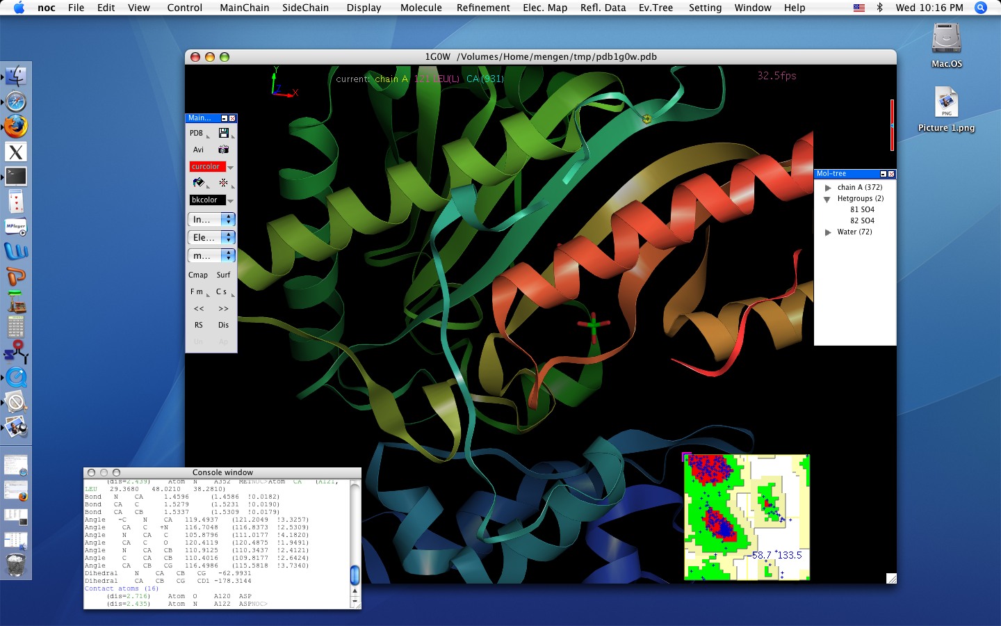The height and width of the screenshot is (626, 1001).
Task: Open the F m submenu button
Action: [x=199, y=291]
